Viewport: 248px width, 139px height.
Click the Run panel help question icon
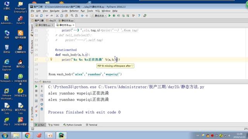click(36, 116)
